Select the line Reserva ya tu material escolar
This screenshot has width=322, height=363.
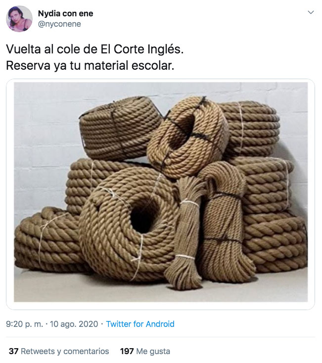90,65
